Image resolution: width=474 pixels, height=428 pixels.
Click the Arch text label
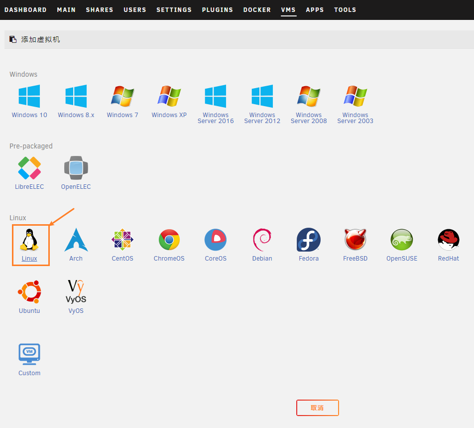pos(76,258)
